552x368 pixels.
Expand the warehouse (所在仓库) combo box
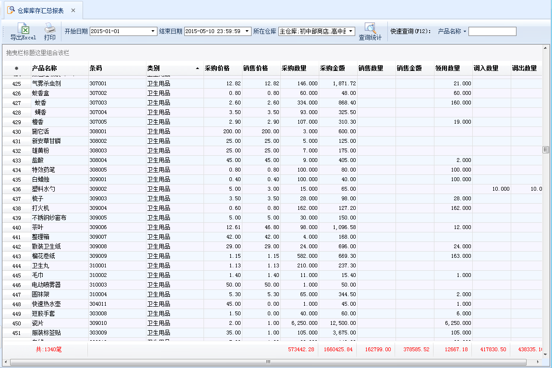click(351, 32)
